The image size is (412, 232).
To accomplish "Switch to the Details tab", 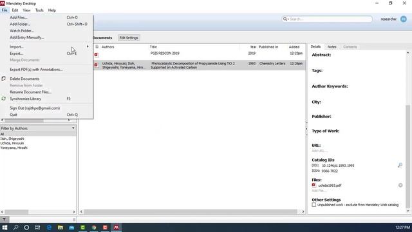I will pyautogui.click(x=315, y=46).
